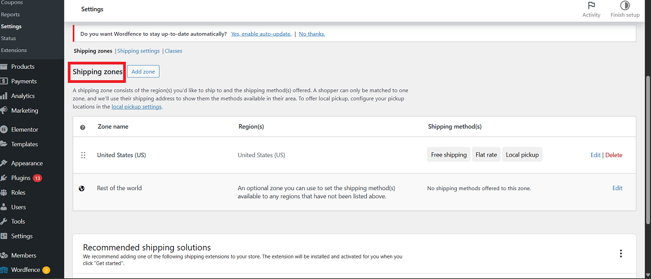This screenshot has width=651, height=279.
Task: Click the Appearance brush icon
Action: [x=4, y=163]
